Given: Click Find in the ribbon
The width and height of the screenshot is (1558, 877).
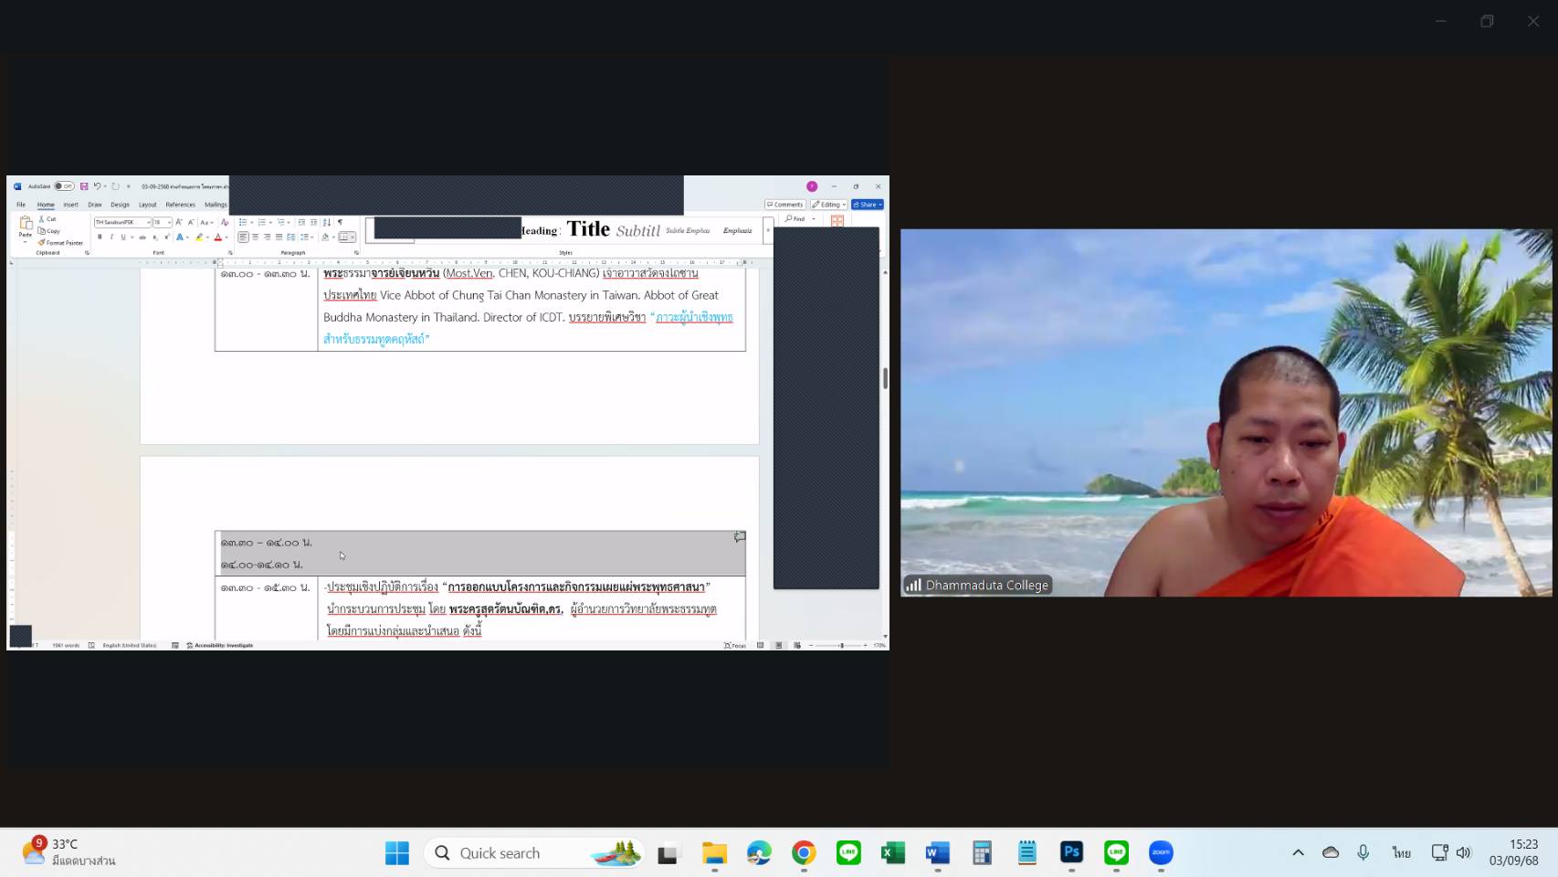Looking at the screenshot, I should [795, 219].
